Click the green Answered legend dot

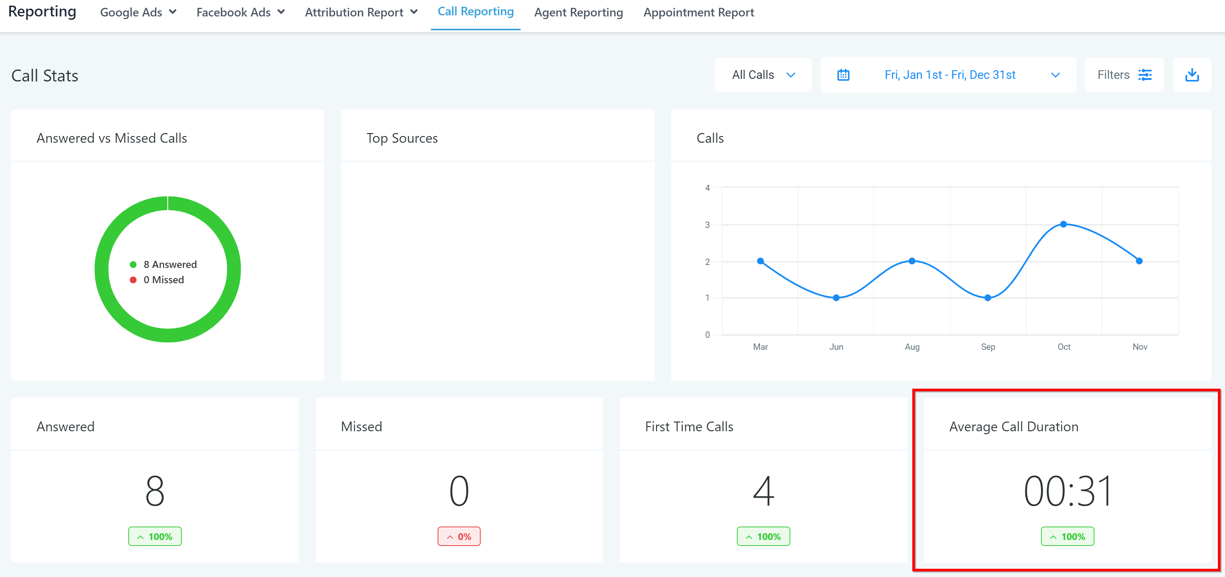click(x=133, y=265)
